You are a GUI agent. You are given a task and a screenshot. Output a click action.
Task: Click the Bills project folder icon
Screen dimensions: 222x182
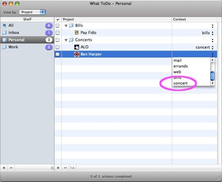pyautogui.click(x=72, y=26)
